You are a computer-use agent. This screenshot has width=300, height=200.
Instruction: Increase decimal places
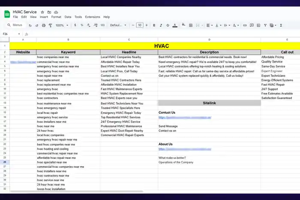[96, 25]
